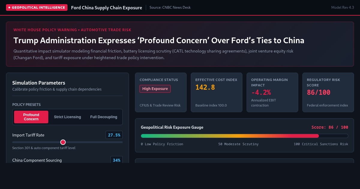This screenshot has width=360, height=189.
Task: Click the Geopolitical Intelligence badge
Action: point(37,7)
